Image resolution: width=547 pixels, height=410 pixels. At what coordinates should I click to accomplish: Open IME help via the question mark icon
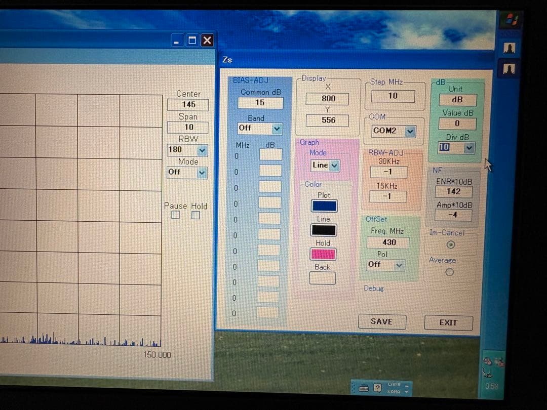[376, 387]
